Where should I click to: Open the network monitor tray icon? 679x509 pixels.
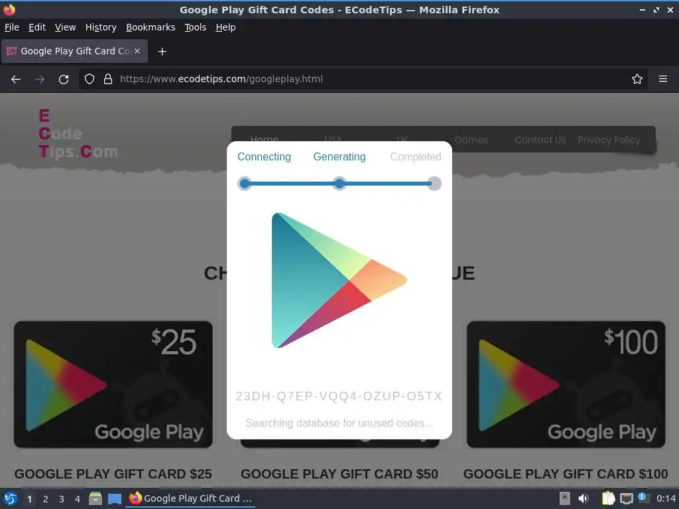click(626, 499)
